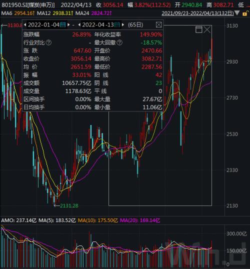Click help icon next to 最大回撤
The width and height of the screenshot is (250, 269).
pyautogui.click(x=119, y=42)
